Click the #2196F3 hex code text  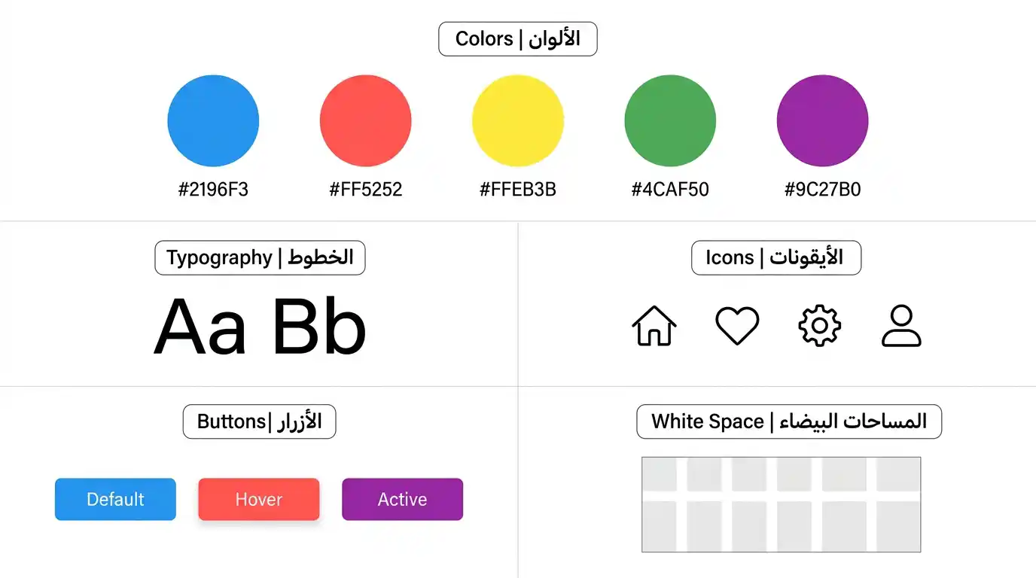(213, 189)
